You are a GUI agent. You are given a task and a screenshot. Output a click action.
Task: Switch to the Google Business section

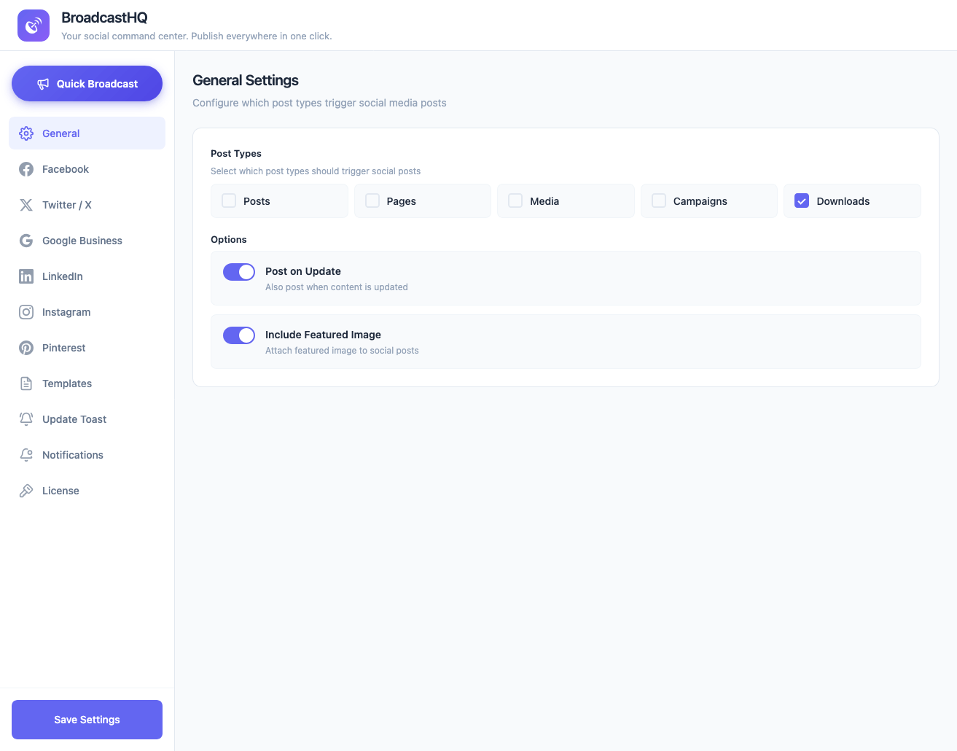pyautogui.click(x=26, y=241)
